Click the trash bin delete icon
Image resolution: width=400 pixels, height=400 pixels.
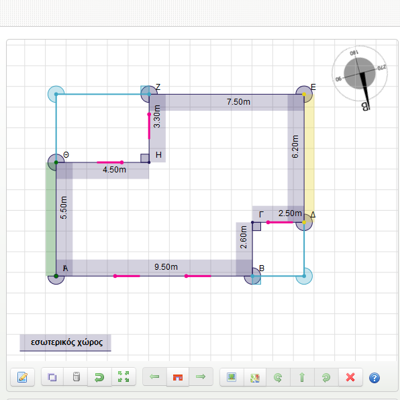[x=76, y=377]
